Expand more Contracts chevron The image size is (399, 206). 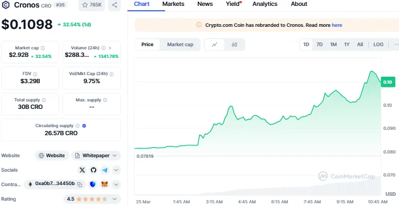click(116, 185)
